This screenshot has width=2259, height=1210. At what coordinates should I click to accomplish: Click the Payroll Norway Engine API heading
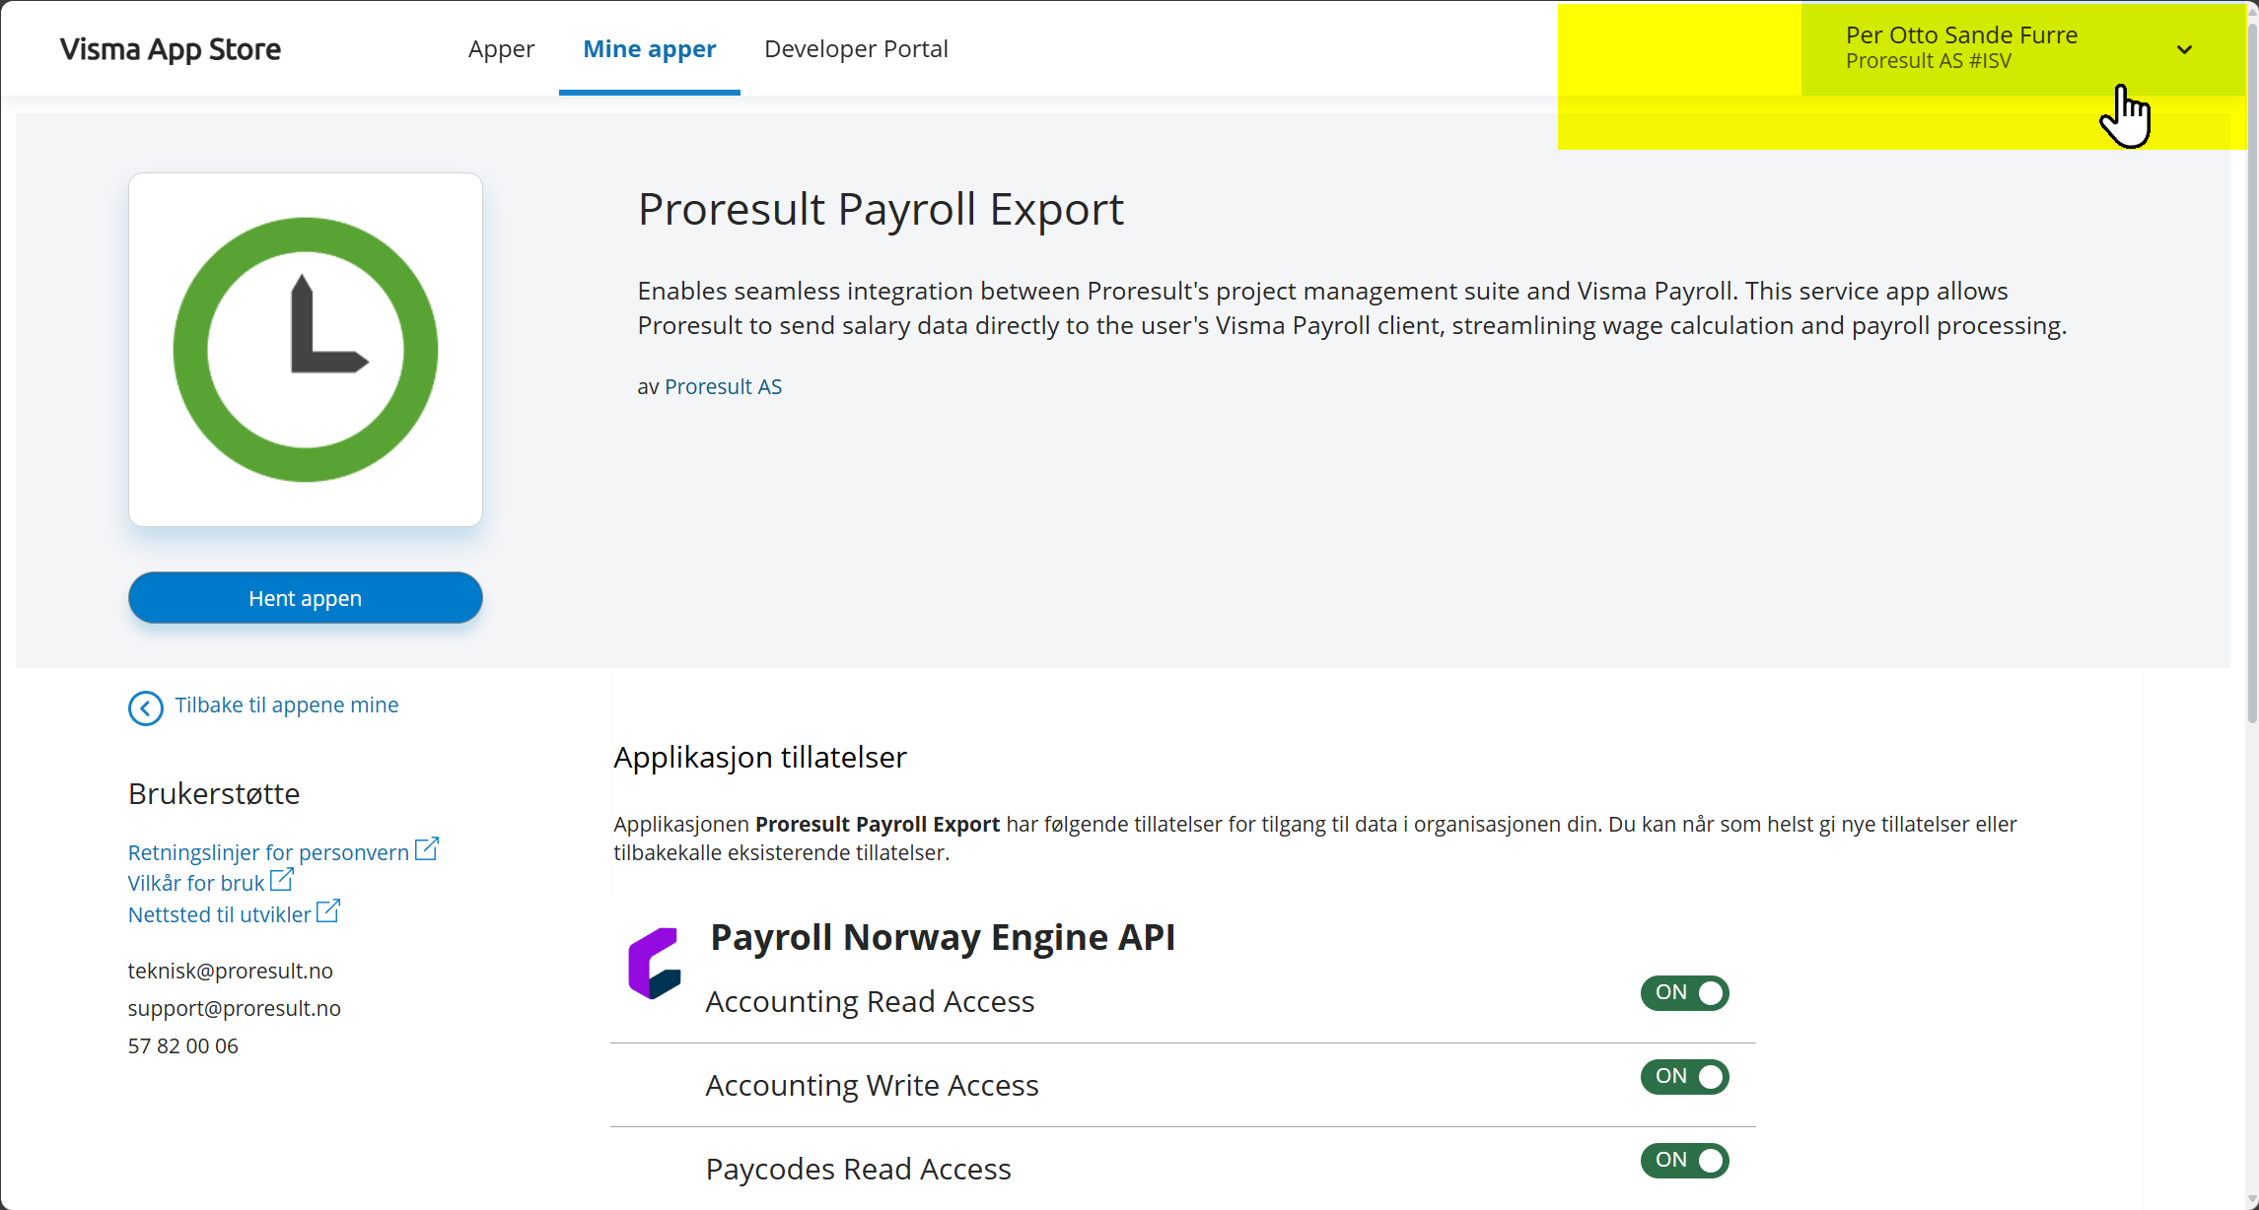[943, 936]
